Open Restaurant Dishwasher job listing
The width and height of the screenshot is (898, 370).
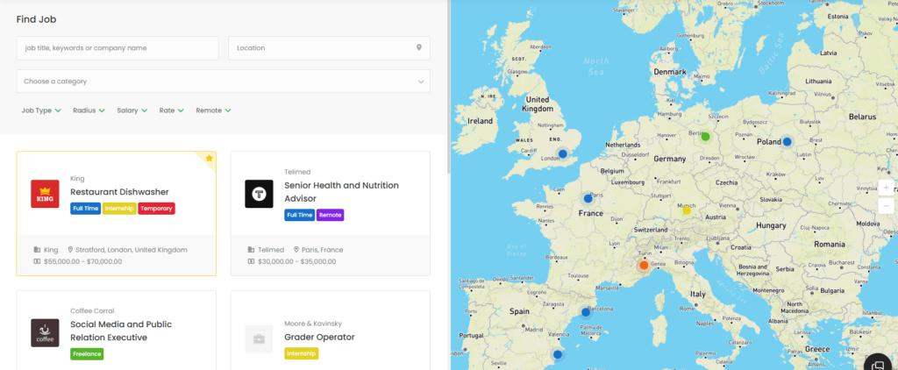119,192
